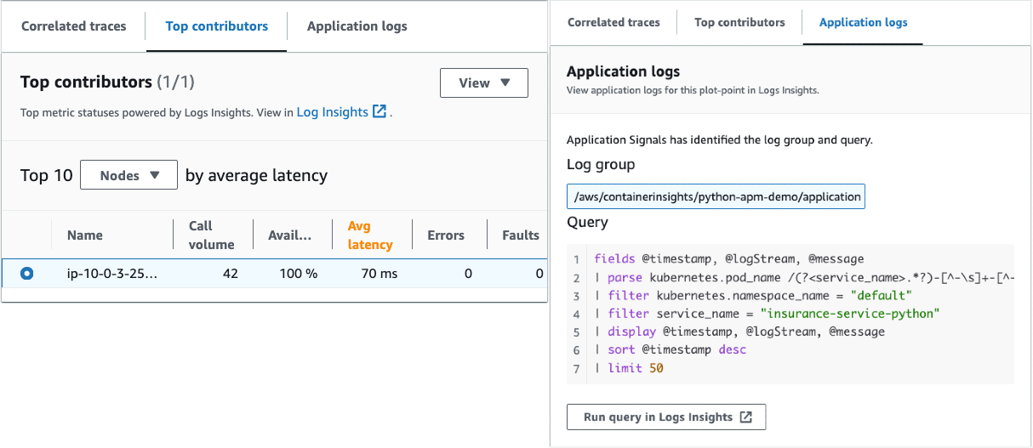Sort by Call volume column header
1033x448 pixels.
click(x=211, y=235)
